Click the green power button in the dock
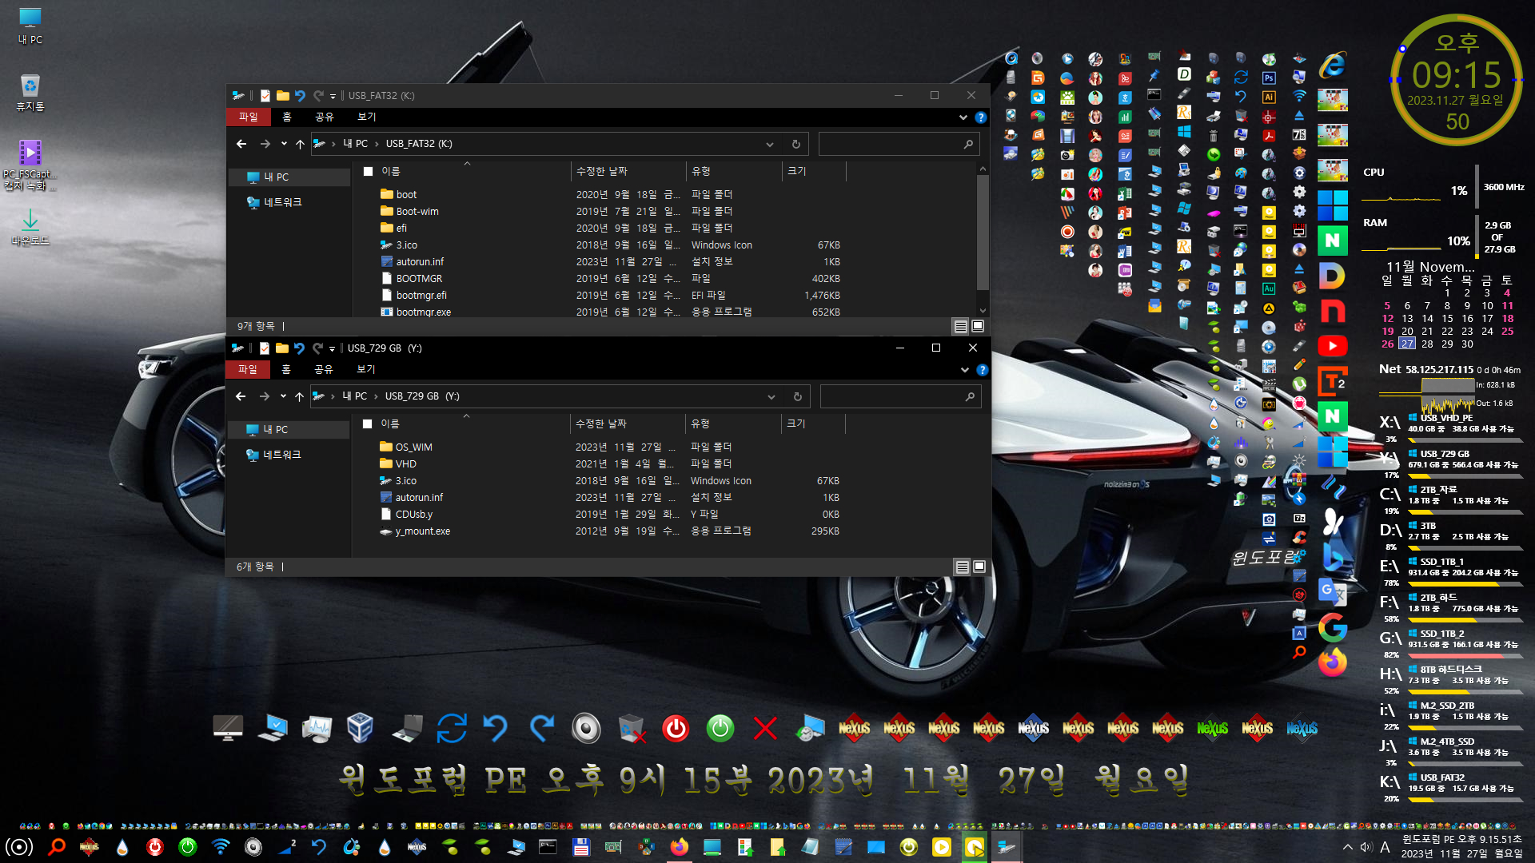 tap(720, 728)
